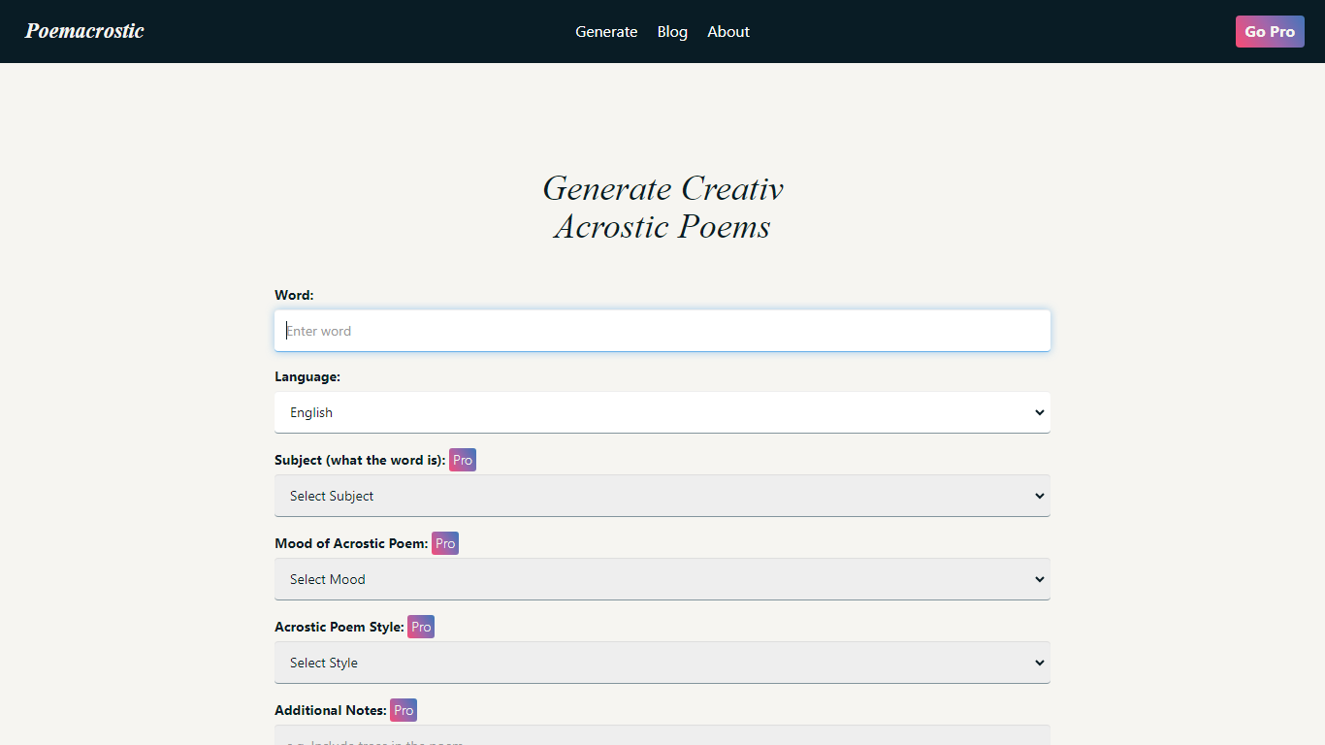Click the Mood of Acrostic Poem label
Screen dimensions: 1325x745
coord(351,543)
